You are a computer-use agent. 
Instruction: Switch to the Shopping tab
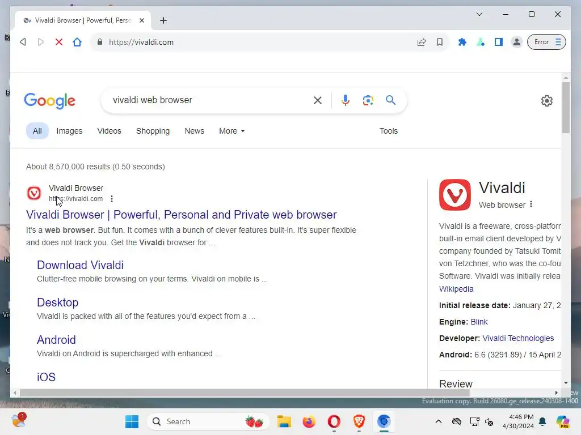(x=153, y=131)
